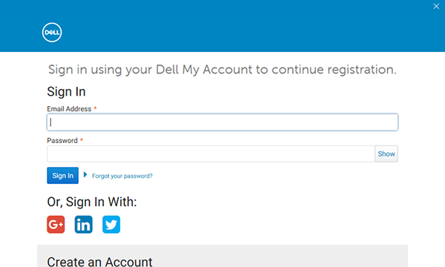Open the Forgot your password link

pos(122,176)
